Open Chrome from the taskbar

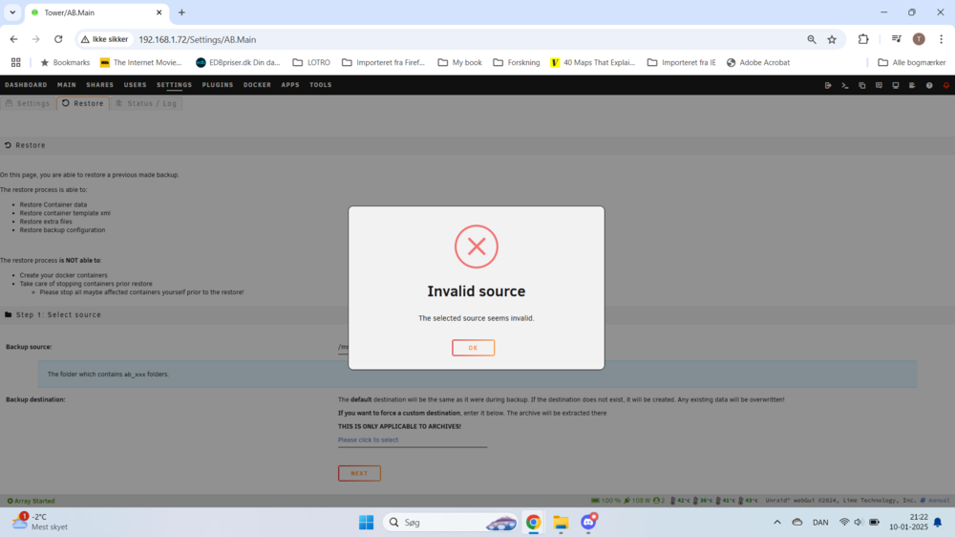coord(534,523)
